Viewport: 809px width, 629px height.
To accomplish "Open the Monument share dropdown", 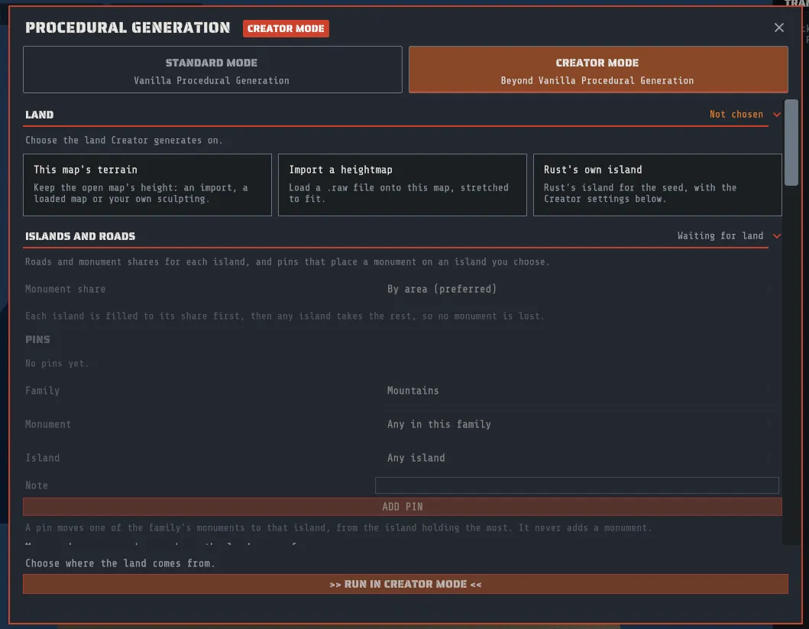I will pyautogui.click(x=577, y=289).
